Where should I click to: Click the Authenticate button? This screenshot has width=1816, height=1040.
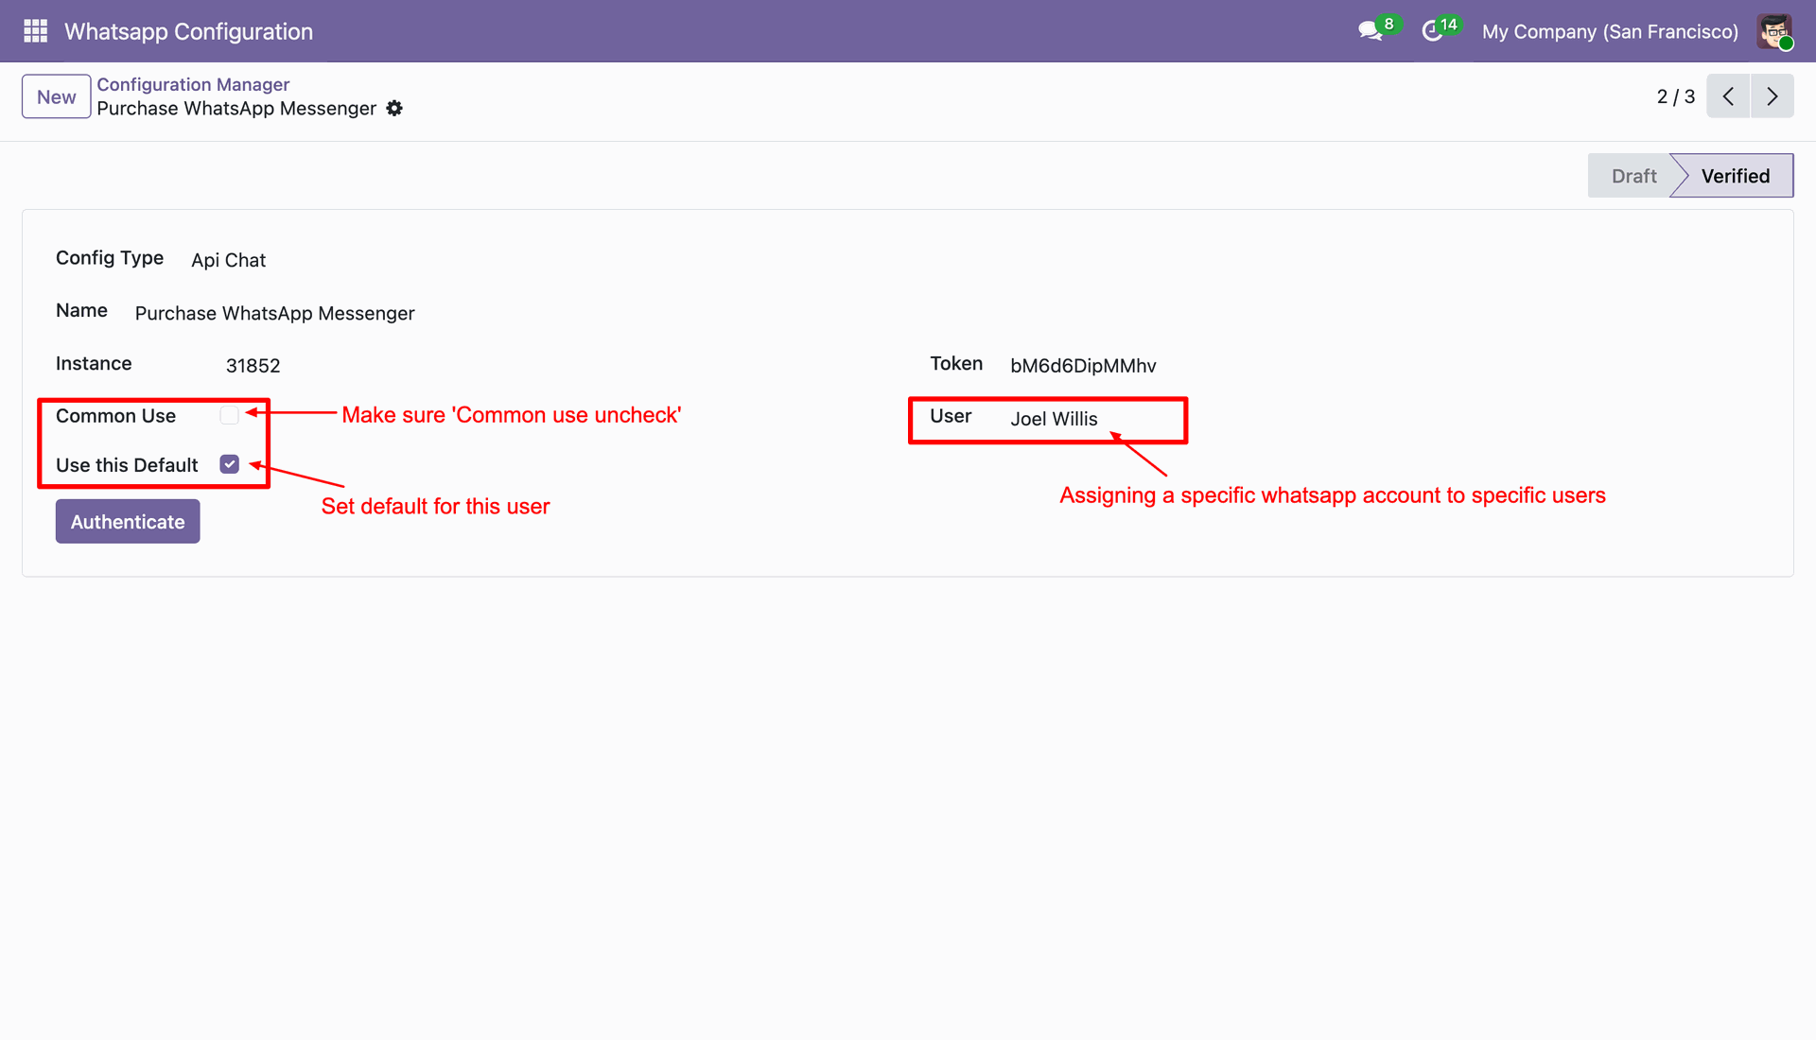tap(128, 522)
